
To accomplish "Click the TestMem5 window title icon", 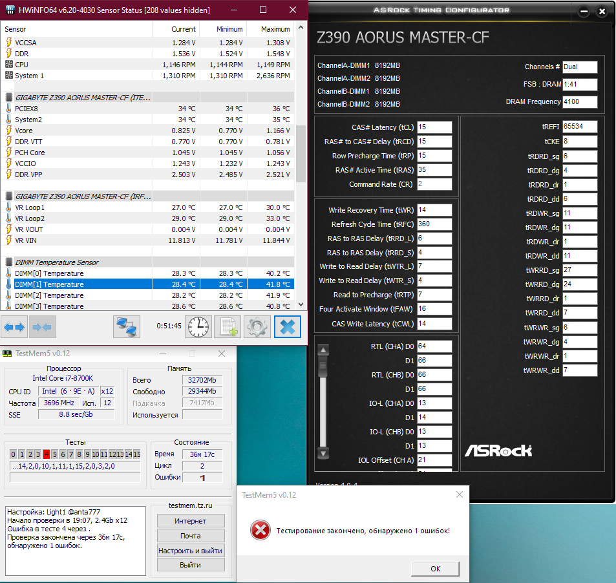I will pyautogui.click(x=7, y=354).
